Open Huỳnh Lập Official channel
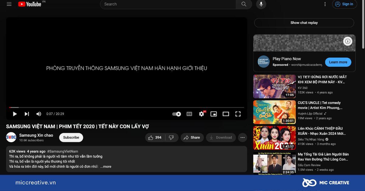The height and width of the screenshot is (191, 365). click(310, 114)
